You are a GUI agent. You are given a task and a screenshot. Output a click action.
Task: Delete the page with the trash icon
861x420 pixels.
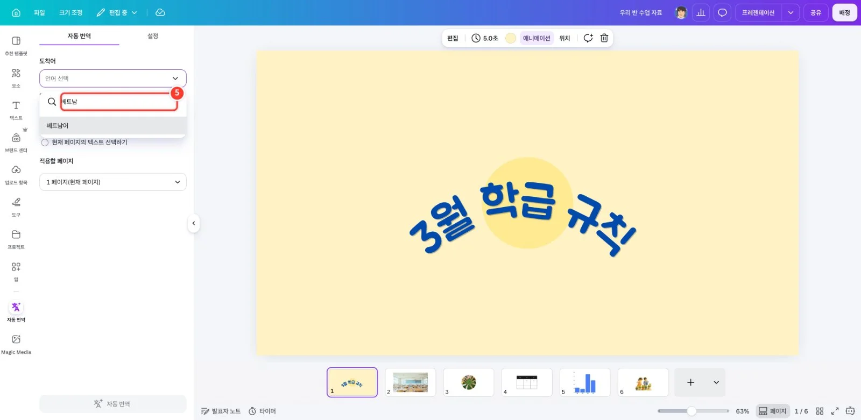tap(604, 38)
